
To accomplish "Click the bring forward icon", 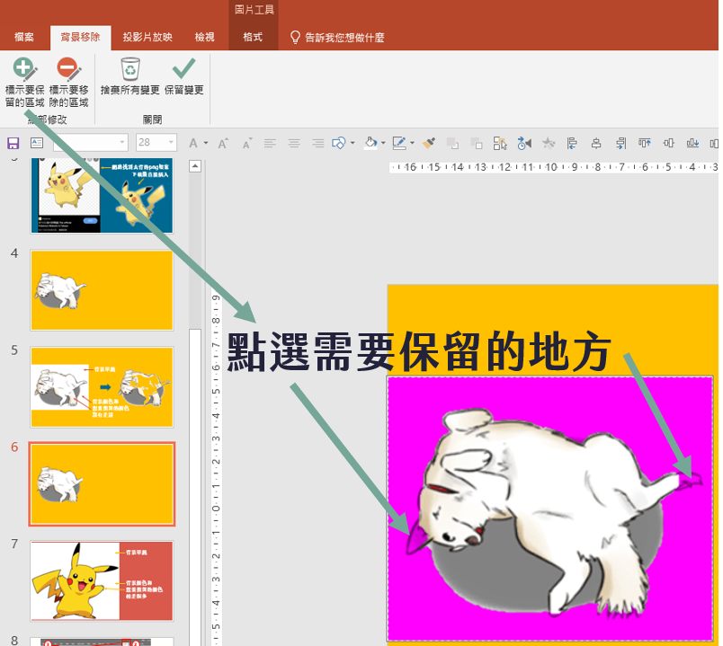I will (x=453, y=144).
